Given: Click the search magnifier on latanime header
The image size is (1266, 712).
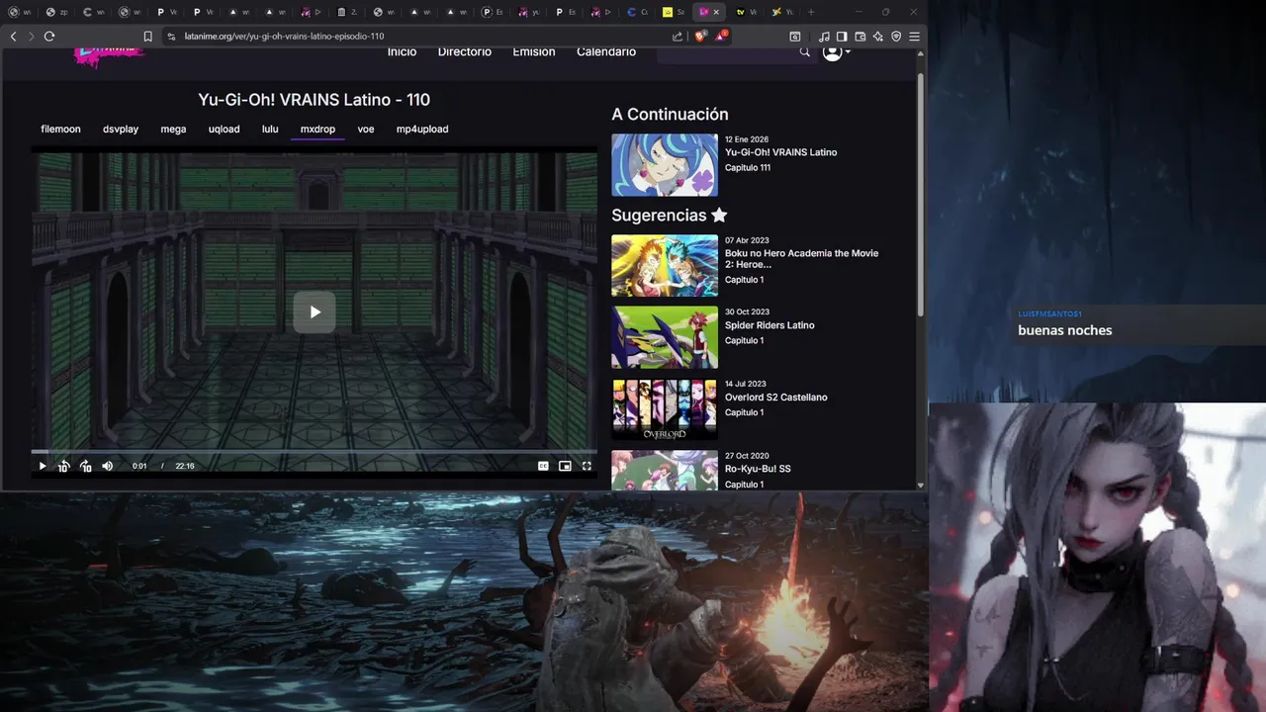Looking at the screenshot, I should 805,52.
